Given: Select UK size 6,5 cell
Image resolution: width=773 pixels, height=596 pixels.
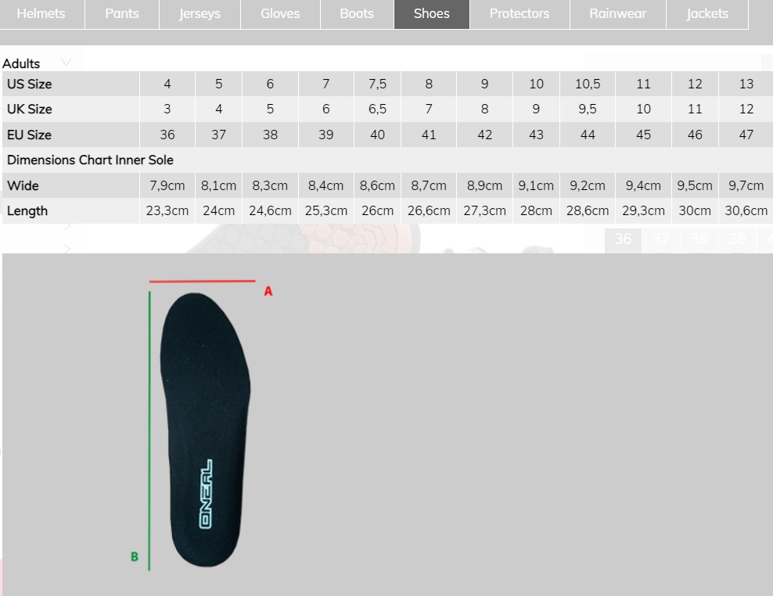Looking at the screenshot, I should point(378,109).
